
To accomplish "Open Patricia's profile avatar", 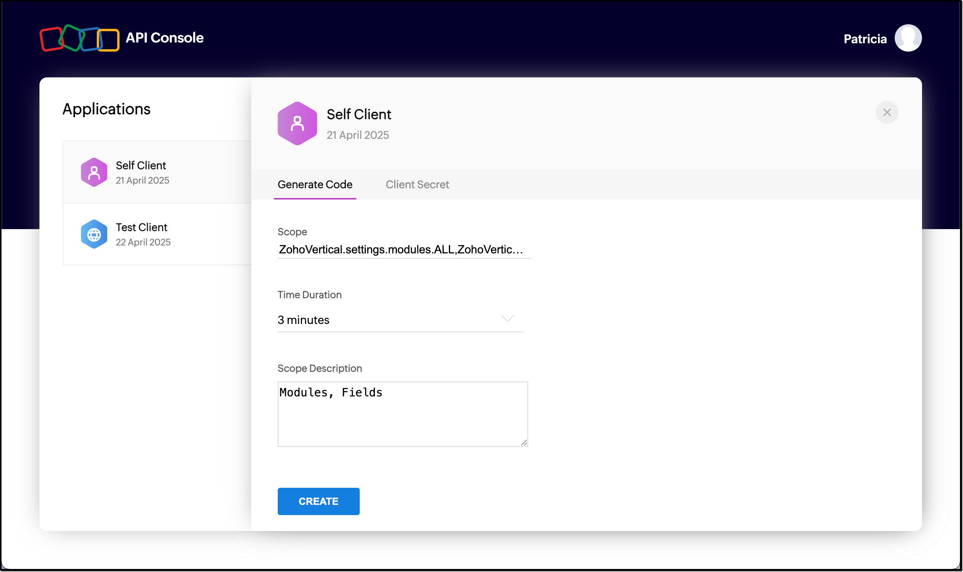I will [x=908, y=38].
